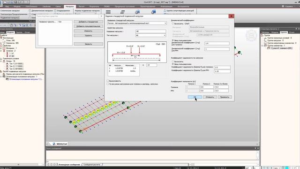Select Сечение : 2 tree item

coord(11,51)
